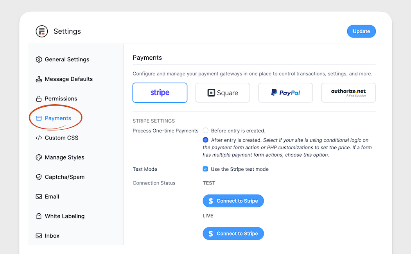Select 'After entry is created' radio
This screenshot has width=411, height=254.
click(206, 140)
